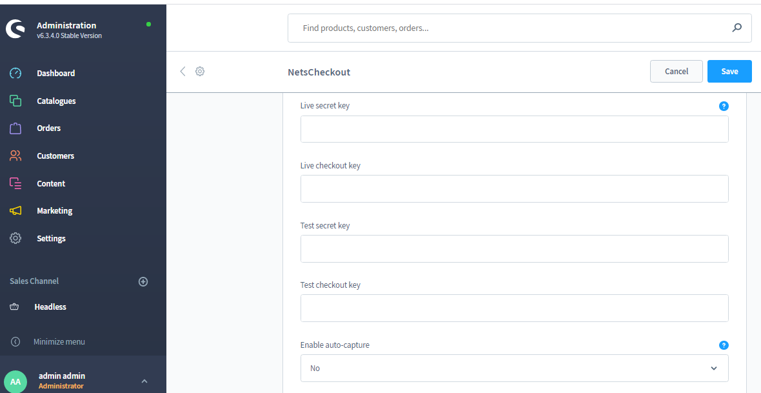Screen dimensions: 761x393
Task: Click the Administration title text
Action: point(66,25)
